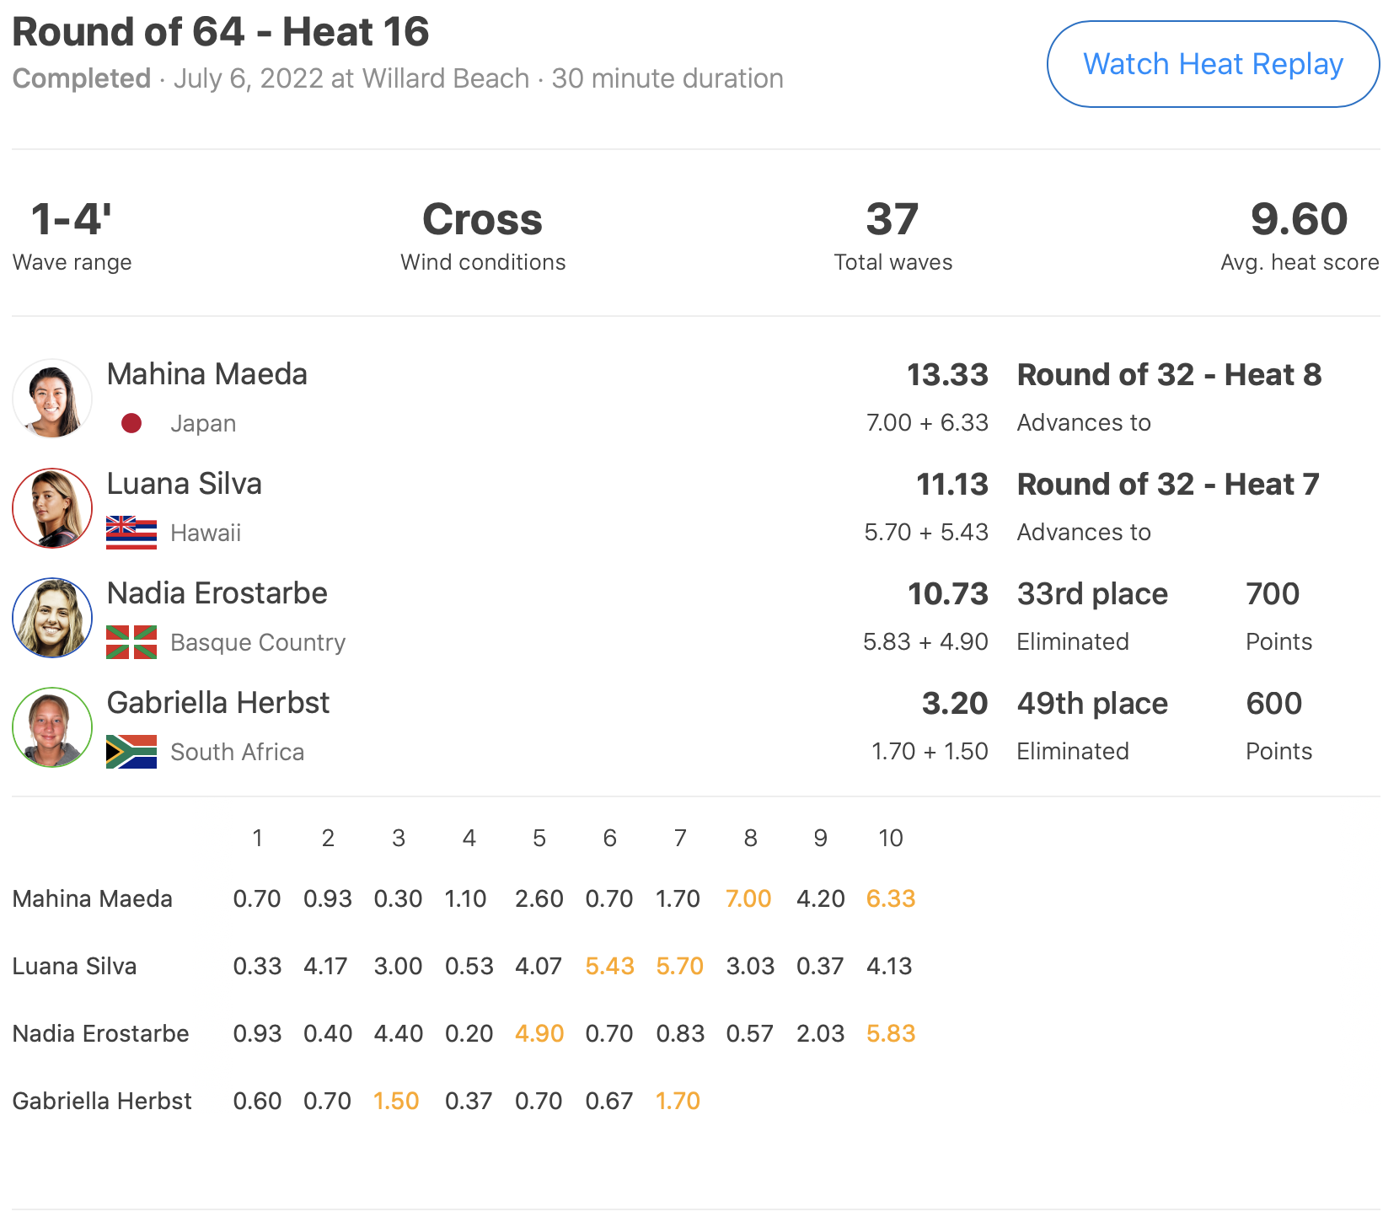Click Luana Silva's highlighted 5.70 wave score
This screenshot has height=1217, width=1399.
(679, 966)
